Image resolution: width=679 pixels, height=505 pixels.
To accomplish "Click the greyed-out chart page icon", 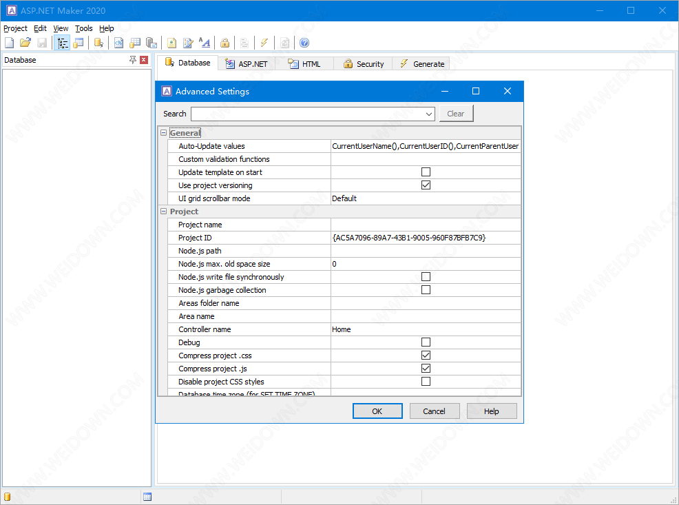I will (x=284, y=43).
